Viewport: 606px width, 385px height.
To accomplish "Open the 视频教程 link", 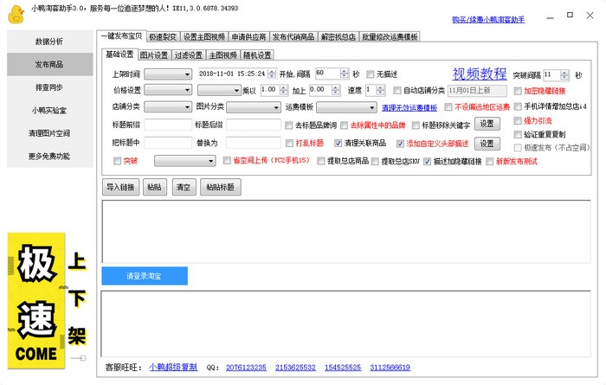I will click(x=480, y=74).
